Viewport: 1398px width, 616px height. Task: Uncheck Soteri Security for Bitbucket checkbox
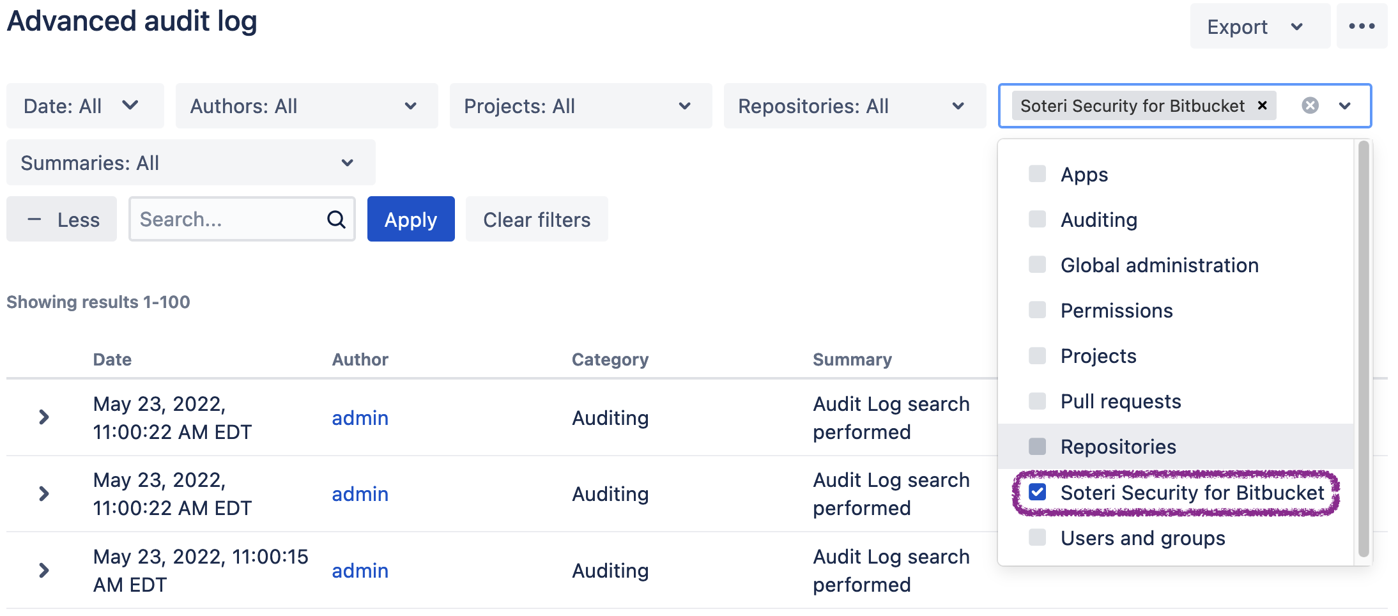[1037, 492]
